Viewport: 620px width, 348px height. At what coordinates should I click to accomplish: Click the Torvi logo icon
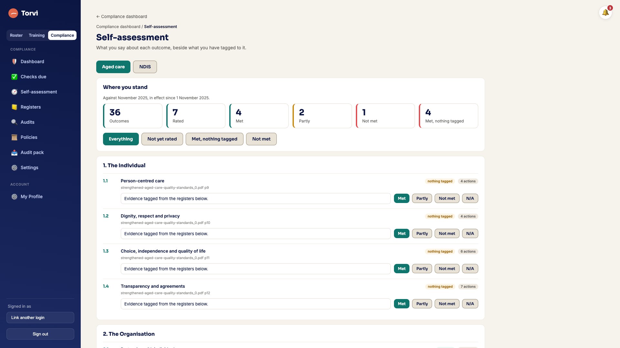click(13, 13)
